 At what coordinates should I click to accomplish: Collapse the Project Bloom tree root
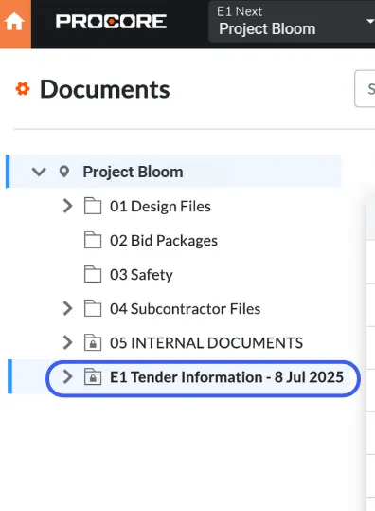point(39,172)
